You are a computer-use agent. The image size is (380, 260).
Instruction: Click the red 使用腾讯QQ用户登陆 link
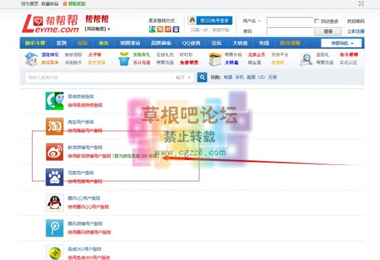[x=88, y=207]
